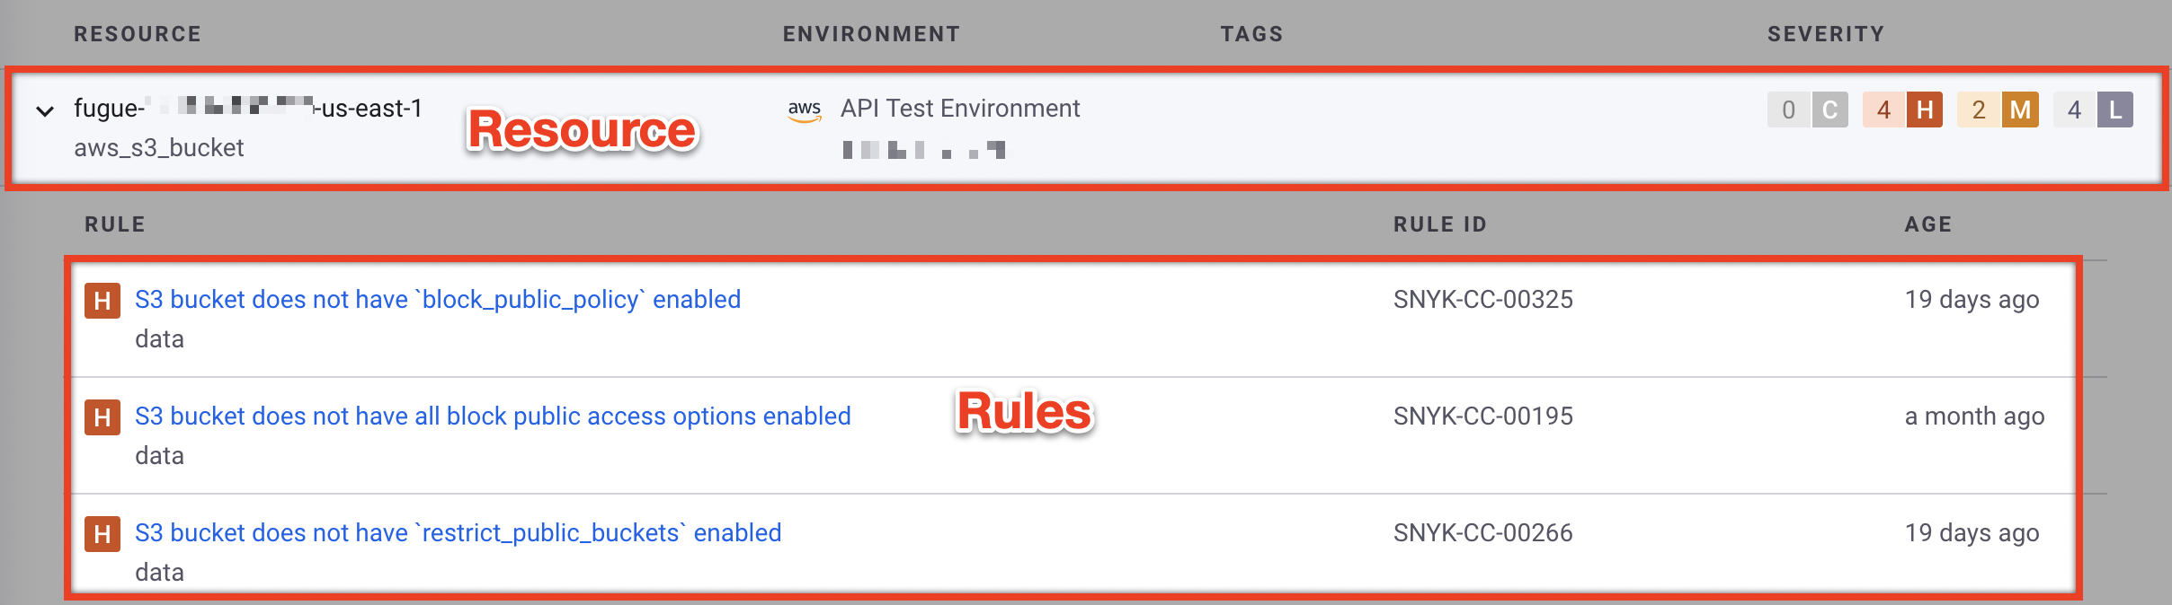Click the Tags column header
The image size is (2172, 605).
(1251, 34)
